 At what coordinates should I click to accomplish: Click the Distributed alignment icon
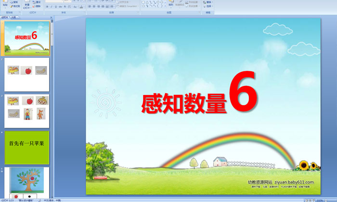[107, 7]
